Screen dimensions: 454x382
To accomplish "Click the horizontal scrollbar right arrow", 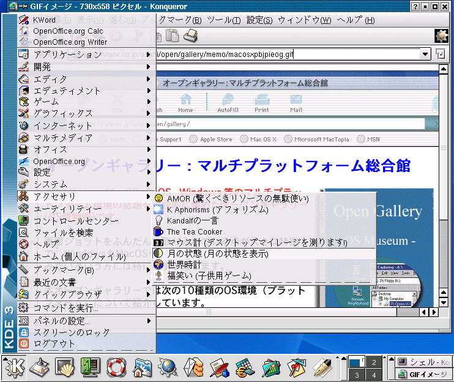I will coord(434,312).
